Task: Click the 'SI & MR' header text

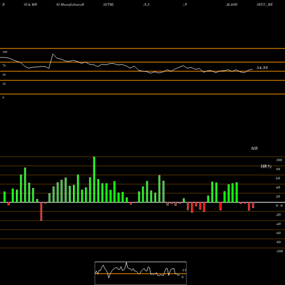Action: (x=30, y=5)
